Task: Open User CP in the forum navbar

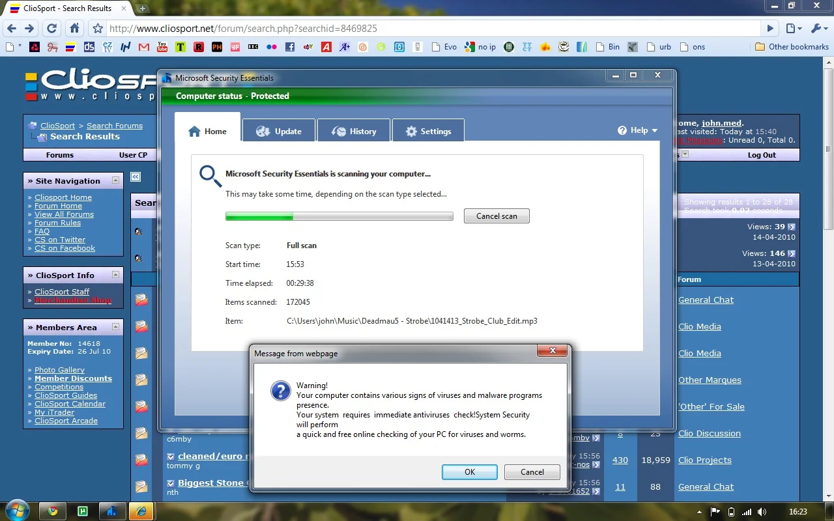Action: pyautogui.click(x=133, y=155)
